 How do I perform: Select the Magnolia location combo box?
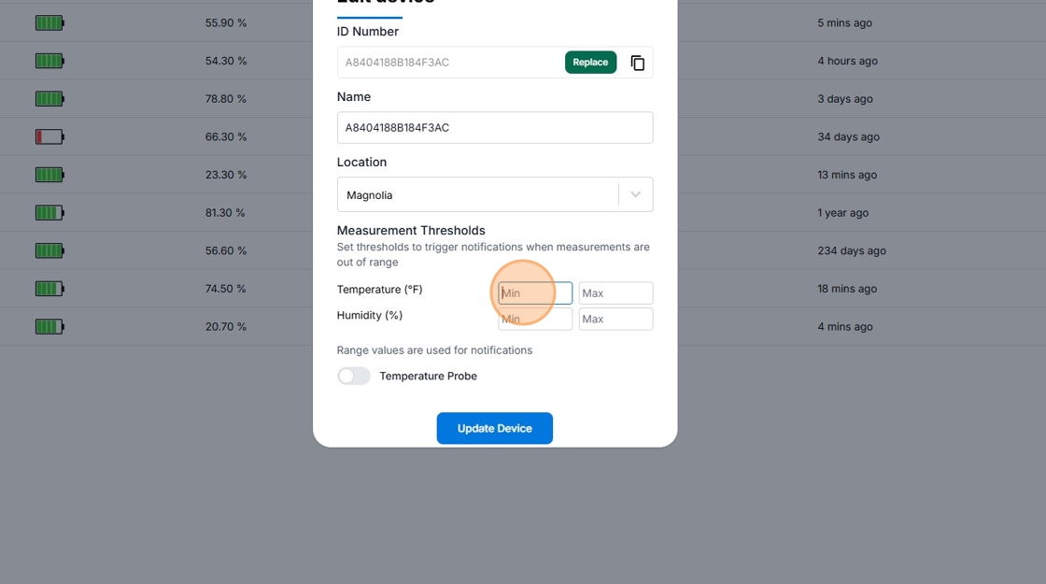click(476, 195)
